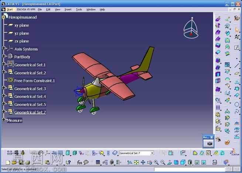The image size is (242, 173).
Task: Click the 3D compass in viewport
Action: tap(191, 28)
